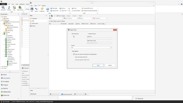The image size is (183, 103).
Task: Click the Copy button in dialog
Action: pyautogui.click(x=98, y=65)
